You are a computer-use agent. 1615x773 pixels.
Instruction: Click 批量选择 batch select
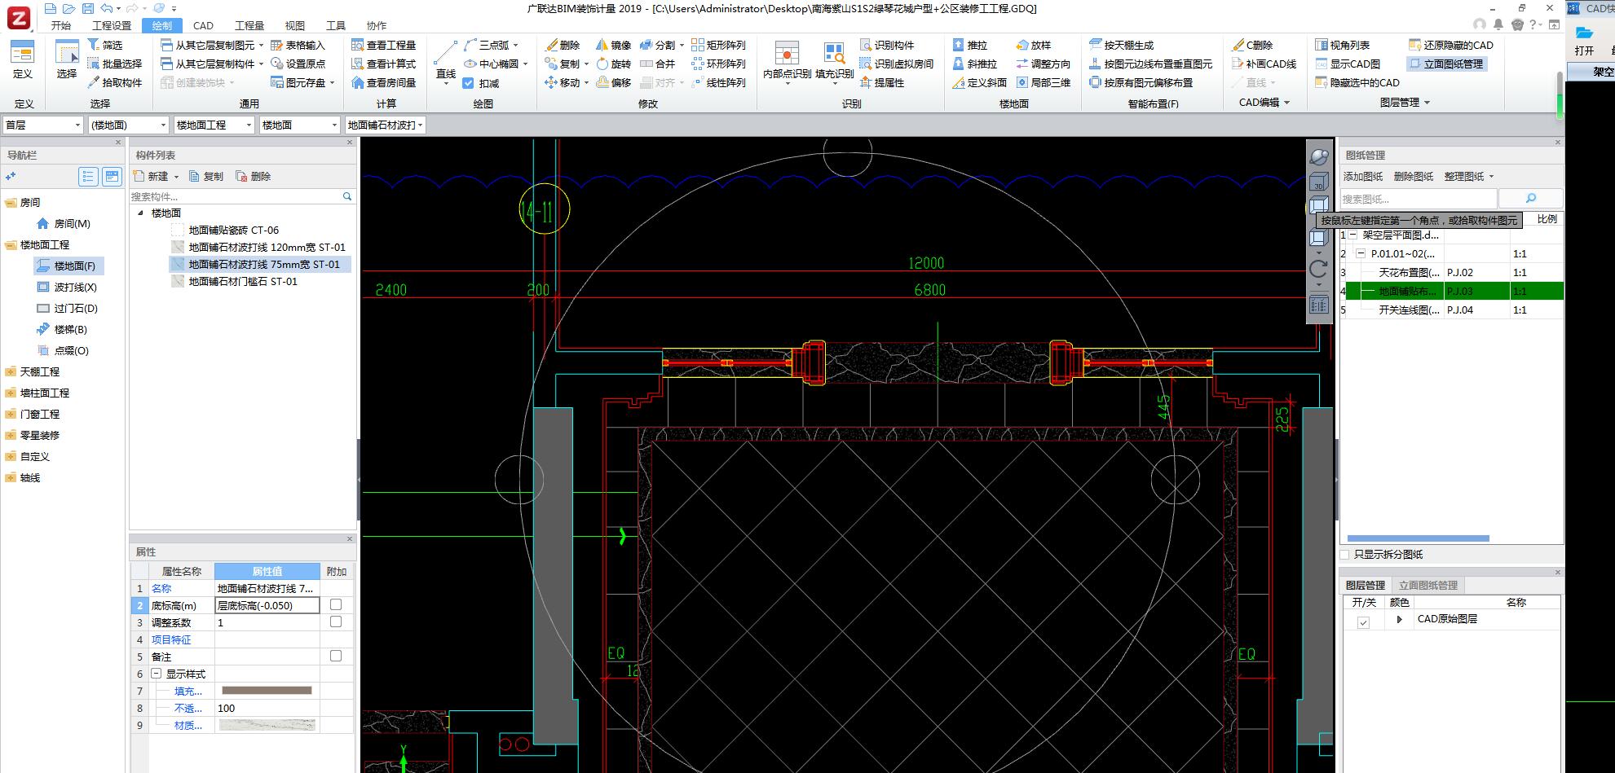click(114, 64)
